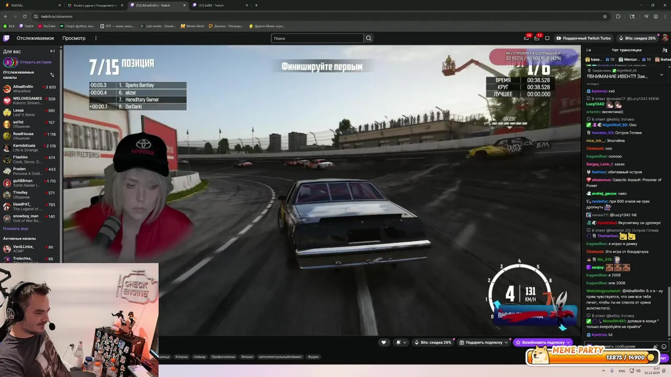Click the Япония stream tag
The width and height of the screenshot is (671, 377).
(x=247, y=357)
